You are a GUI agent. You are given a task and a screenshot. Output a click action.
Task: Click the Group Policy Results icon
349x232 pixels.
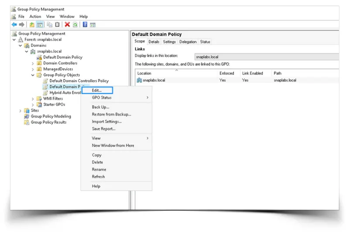tap(27, 122)
